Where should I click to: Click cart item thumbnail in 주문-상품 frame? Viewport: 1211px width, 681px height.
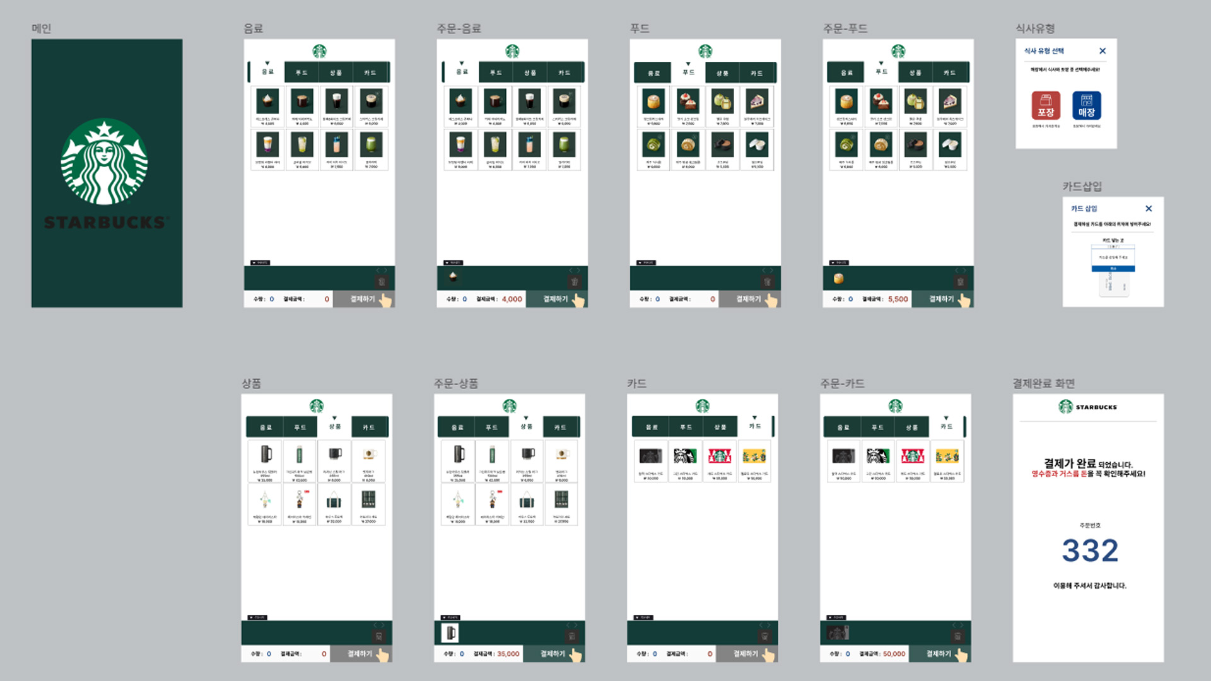click(450, 632)
